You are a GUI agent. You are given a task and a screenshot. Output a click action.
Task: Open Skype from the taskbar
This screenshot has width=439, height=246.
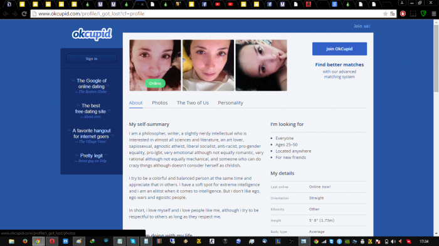tap(133, 241)
